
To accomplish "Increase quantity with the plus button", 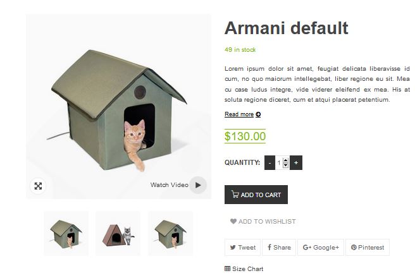I will (x=296, y=163).
